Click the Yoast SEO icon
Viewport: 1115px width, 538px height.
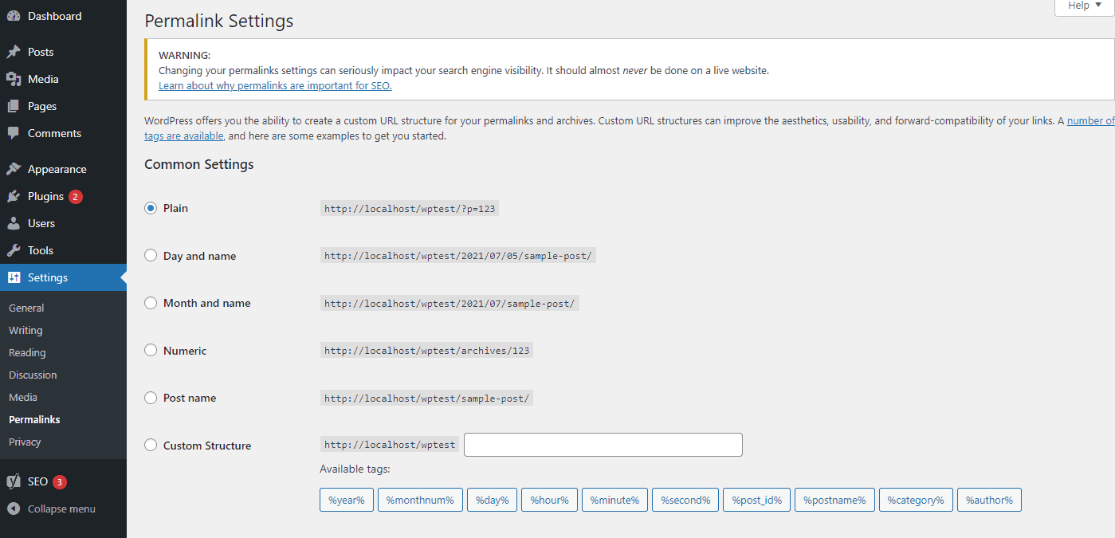click(14, 481)
